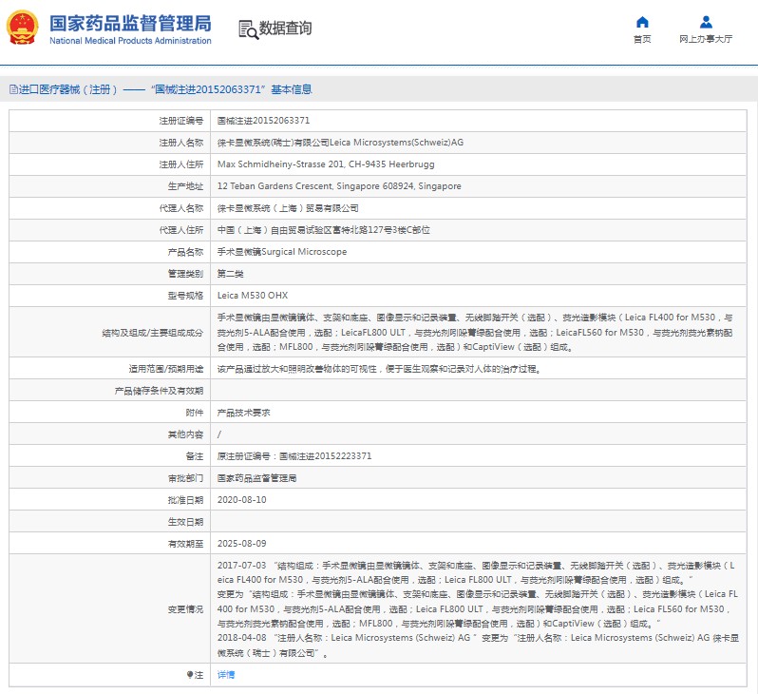Click the bullet icon beside 注

[x=190, y=675]
